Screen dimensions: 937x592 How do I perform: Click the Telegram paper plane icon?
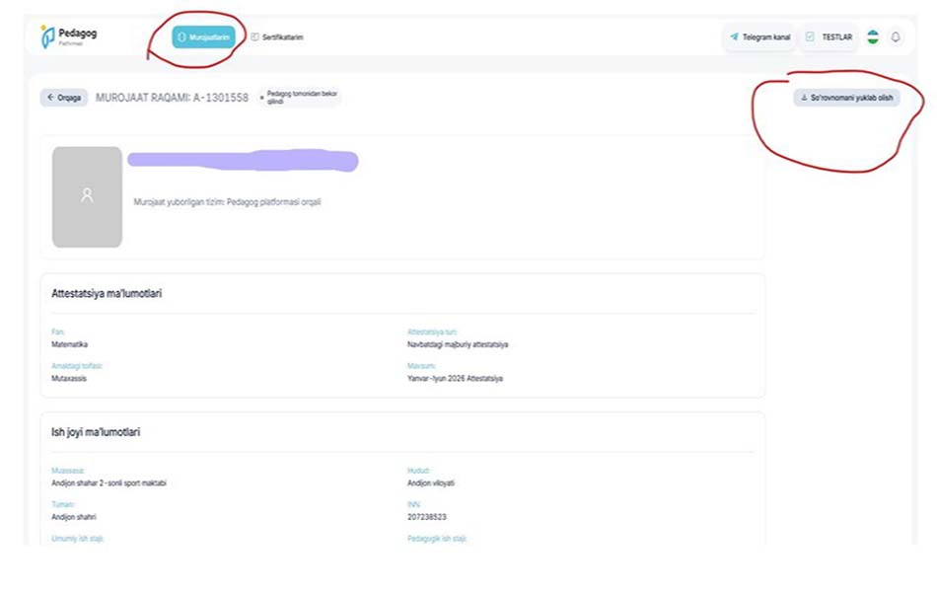[x=734, y=37]
